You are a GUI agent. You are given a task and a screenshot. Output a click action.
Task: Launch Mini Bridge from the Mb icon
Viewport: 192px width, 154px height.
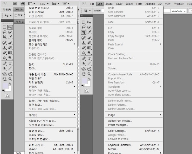(23, 4)
